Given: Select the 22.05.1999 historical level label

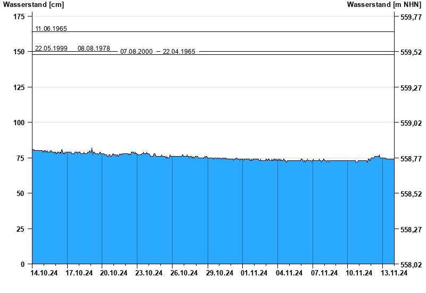Looking at the screenshot, I should [51, 48].
